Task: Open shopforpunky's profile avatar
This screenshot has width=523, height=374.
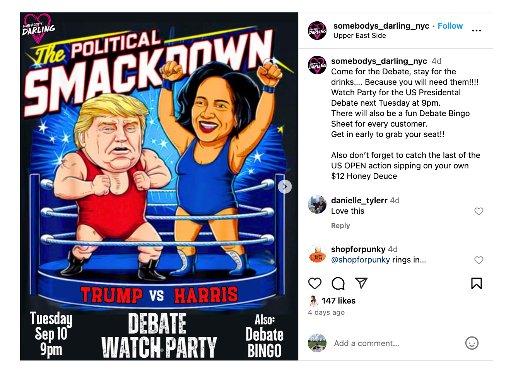Action: 317,254
